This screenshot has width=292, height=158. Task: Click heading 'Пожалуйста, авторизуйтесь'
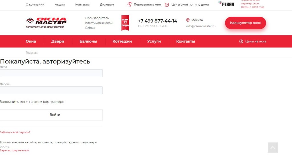pyautogui.click(x=45, y=61)
